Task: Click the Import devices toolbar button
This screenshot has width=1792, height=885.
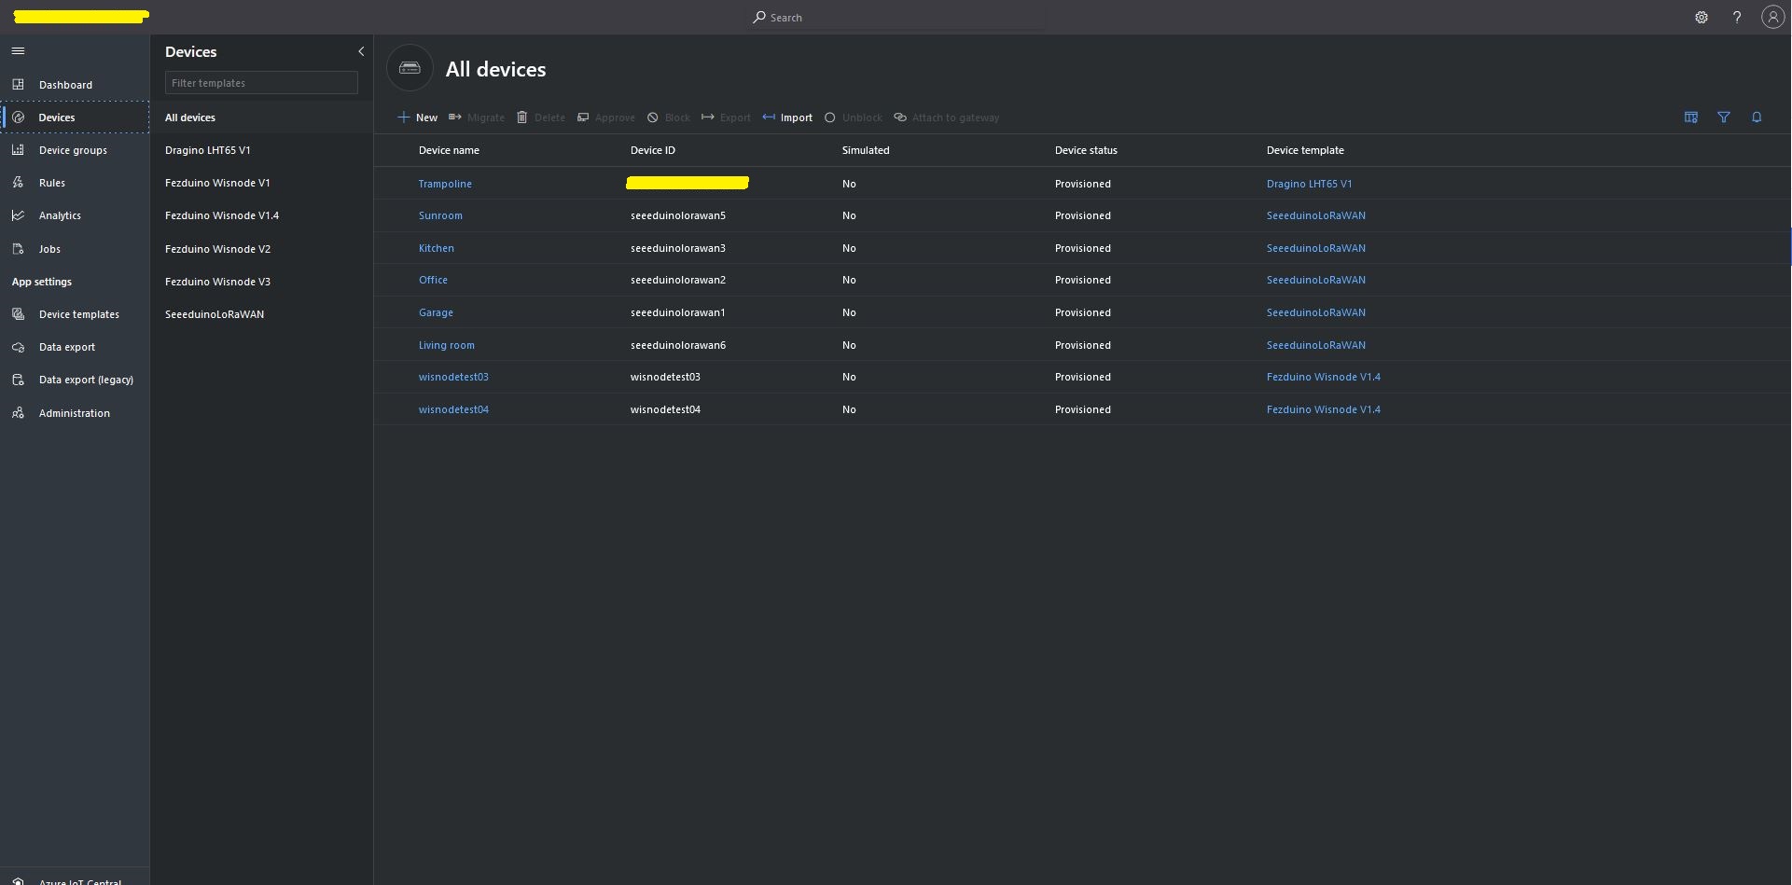Action: pyautogui.click(x=787, y=118)
